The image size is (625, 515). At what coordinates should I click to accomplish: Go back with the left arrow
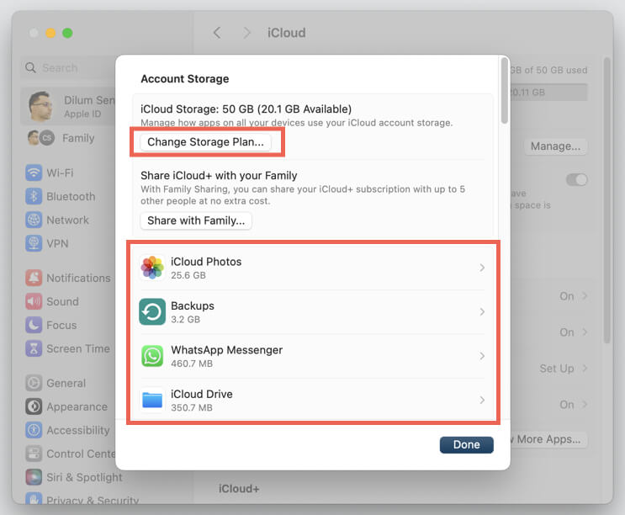tap(217, 33)
